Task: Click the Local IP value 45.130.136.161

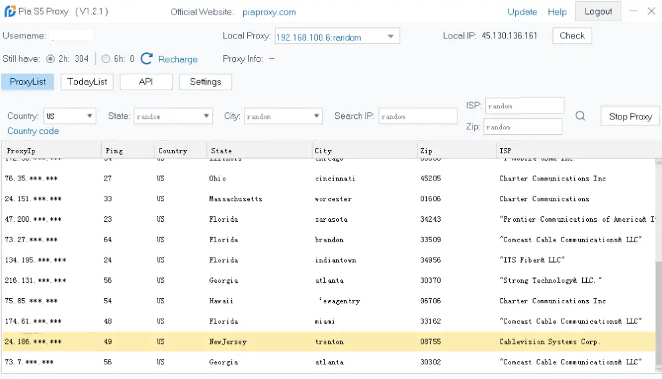Action: pos(509,36)
